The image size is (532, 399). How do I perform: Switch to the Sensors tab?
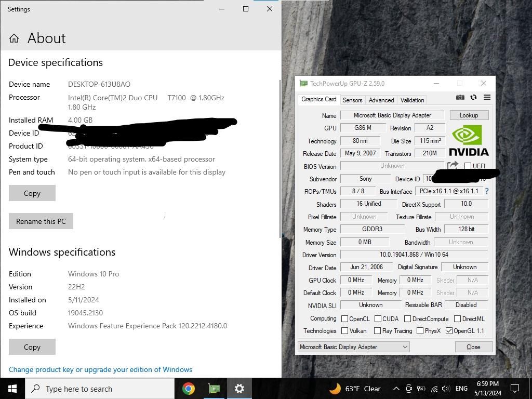click(353, 100)
